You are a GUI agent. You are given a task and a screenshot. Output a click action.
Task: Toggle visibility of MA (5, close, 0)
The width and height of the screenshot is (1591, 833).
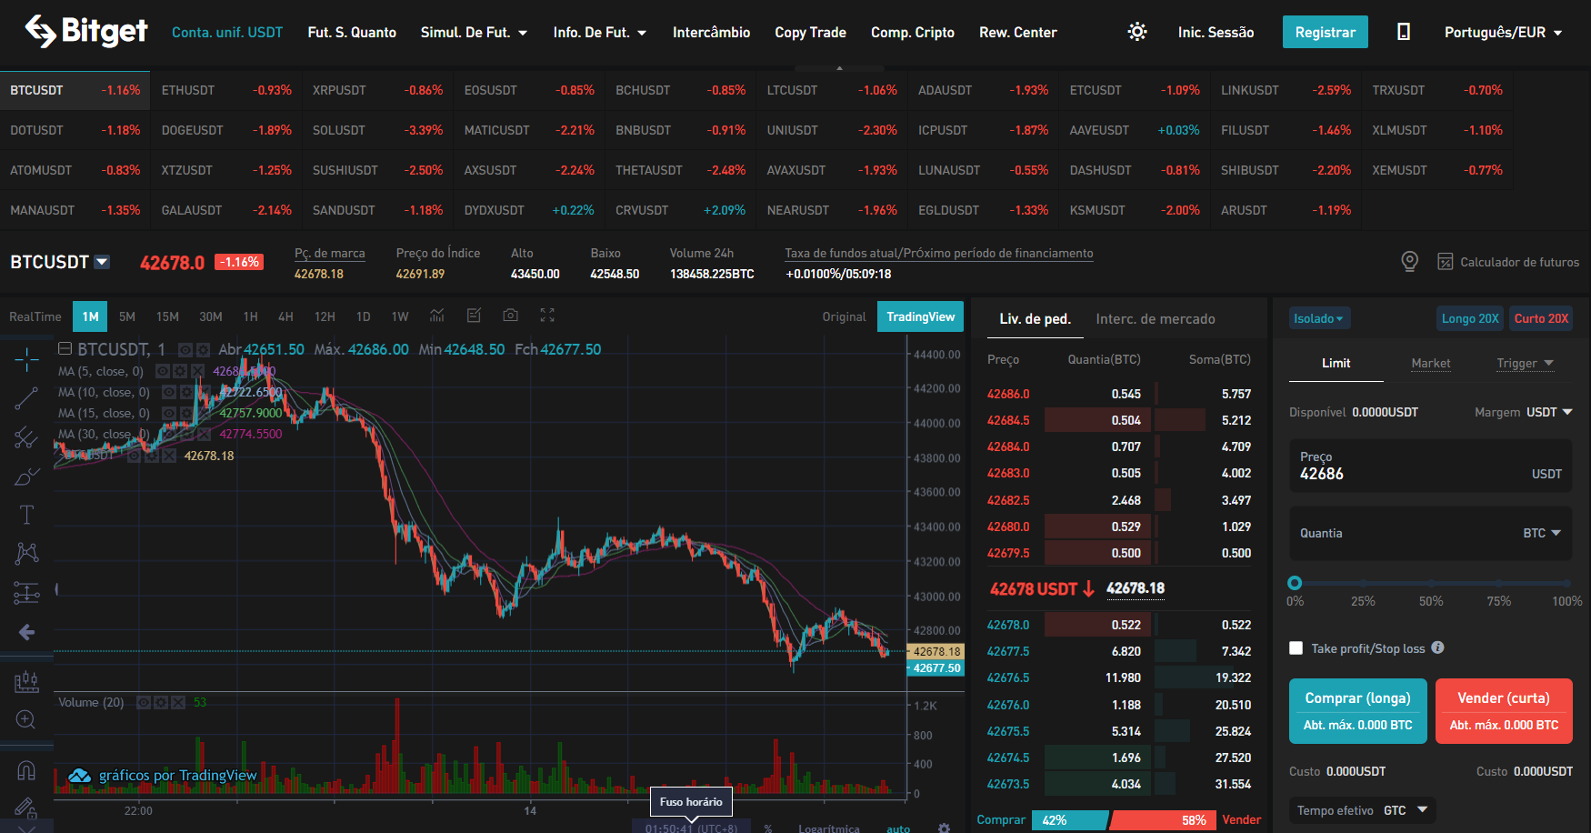[x=163, y=371]
